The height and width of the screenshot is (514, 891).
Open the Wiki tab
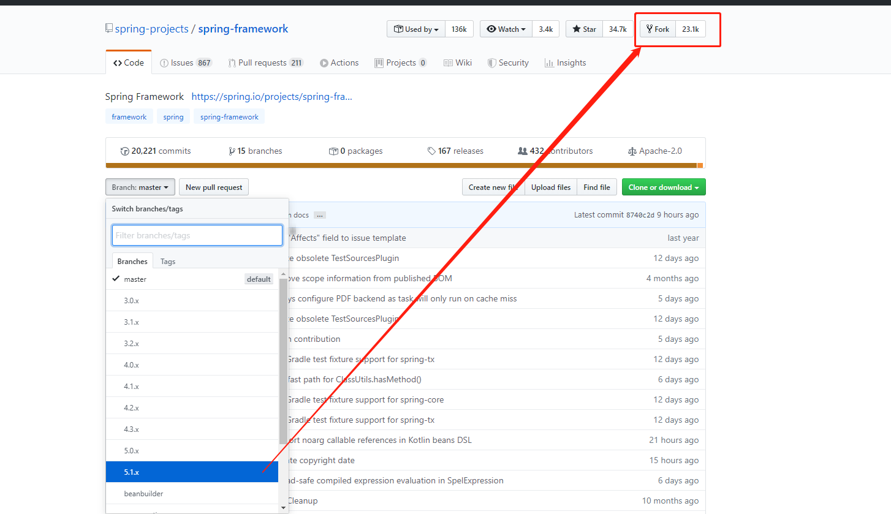tap(458, 62)
